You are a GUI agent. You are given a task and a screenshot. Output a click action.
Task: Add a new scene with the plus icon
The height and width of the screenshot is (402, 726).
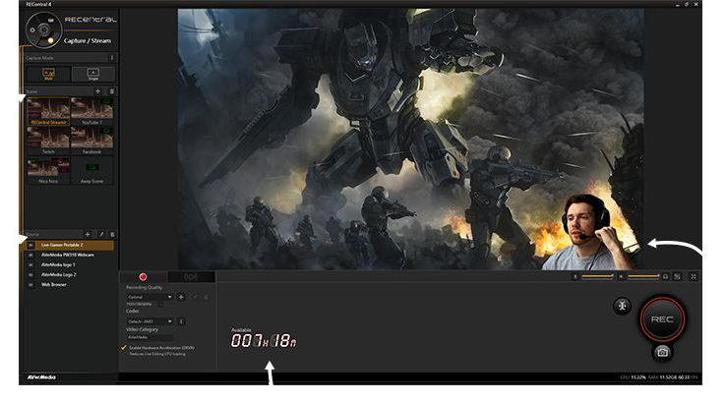point(97,91)
